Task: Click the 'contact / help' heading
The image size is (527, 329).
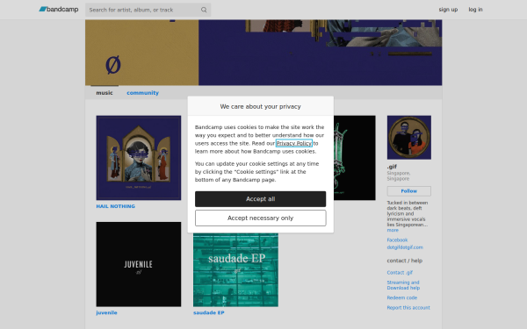Action: tap(405, 261)
